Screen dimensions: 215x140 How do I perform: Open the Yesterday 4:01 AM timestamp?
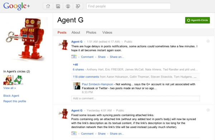99,110
